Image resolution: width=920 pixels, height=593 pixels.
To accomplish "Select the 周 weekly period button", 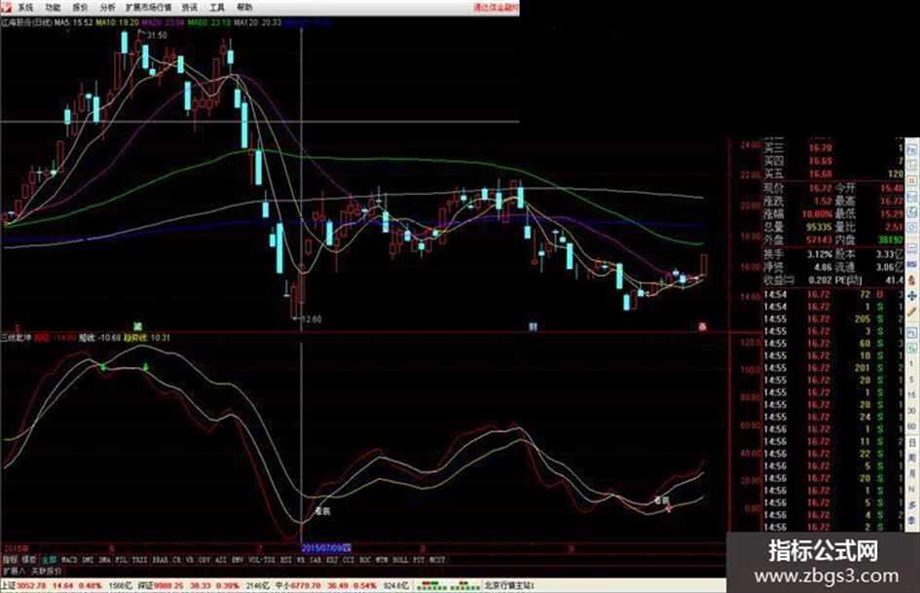I will click(x=912, y=458).
